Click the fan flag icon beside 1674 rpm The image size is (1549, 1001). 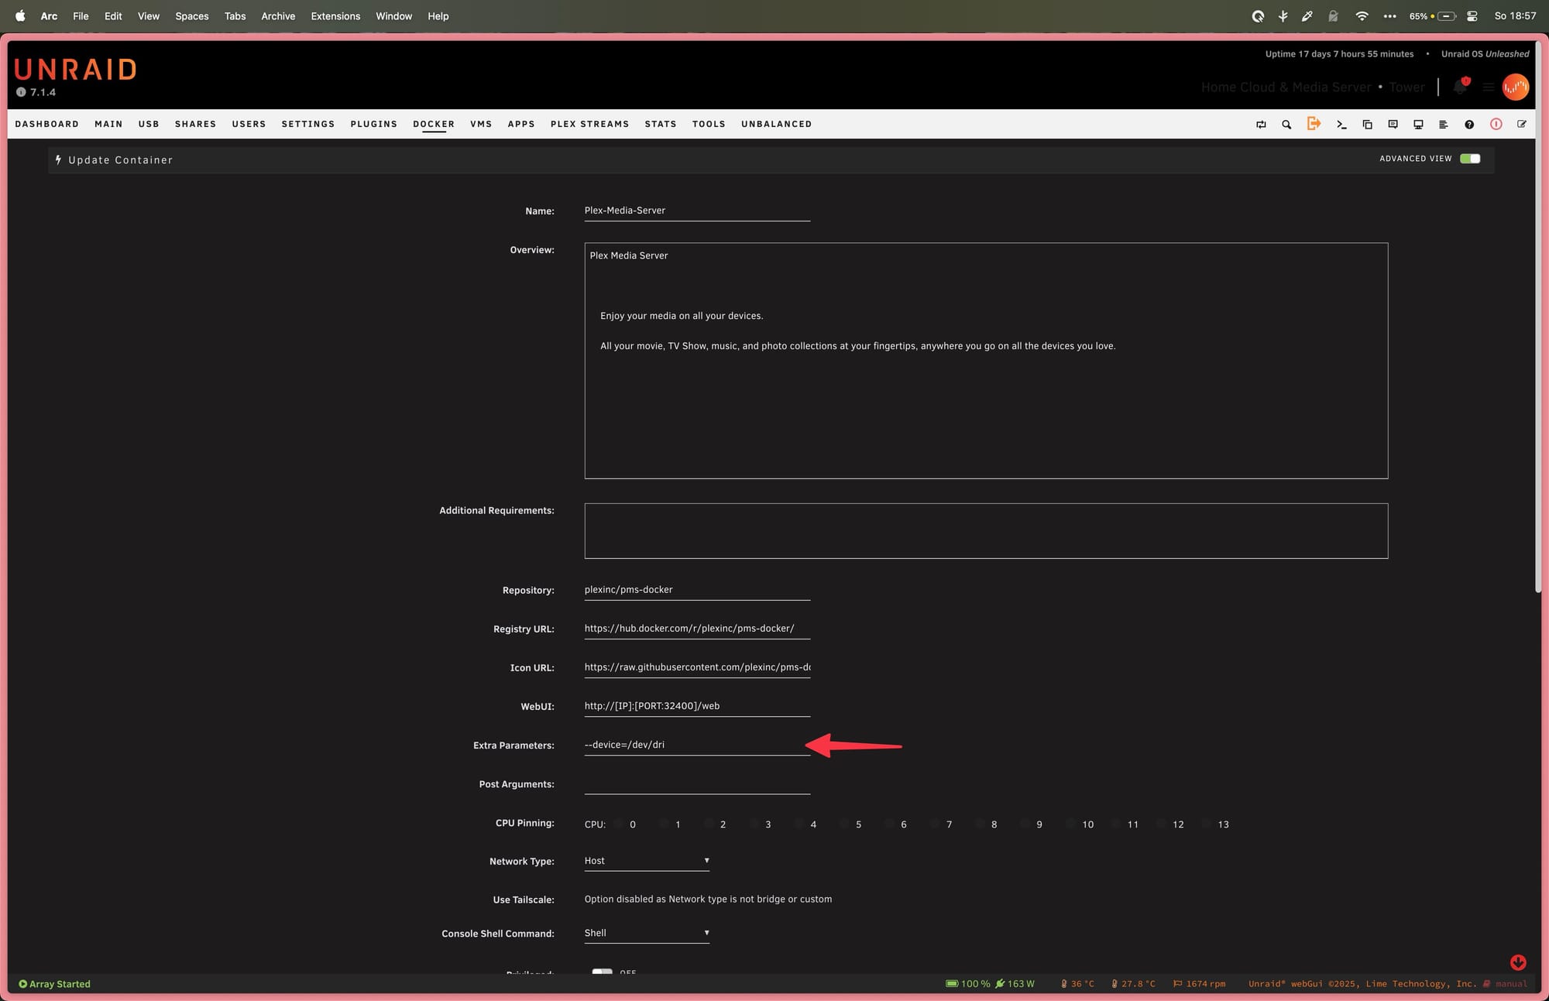[1177, 984]
